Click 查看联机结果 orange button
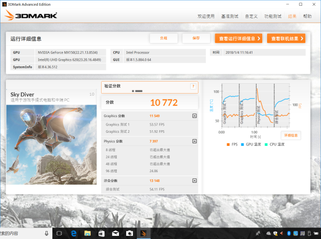Viewport: 321px width, 239px height. click(286, 38)
